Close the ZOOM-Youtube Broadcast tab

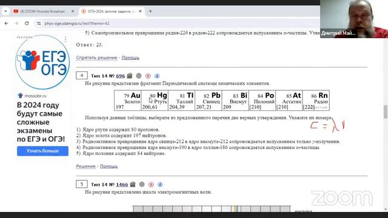click(73, 12)
